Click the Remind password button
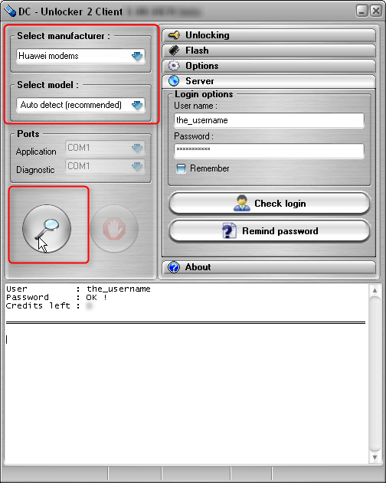The height and width of the screenshot is (483, 386). (x=270, y=230)
